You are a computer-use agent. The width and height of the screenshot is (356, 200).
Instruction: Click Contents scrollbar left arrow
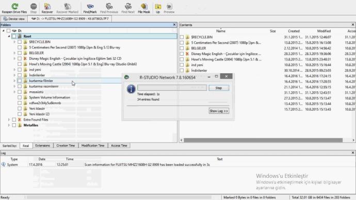tap(182, 140)
